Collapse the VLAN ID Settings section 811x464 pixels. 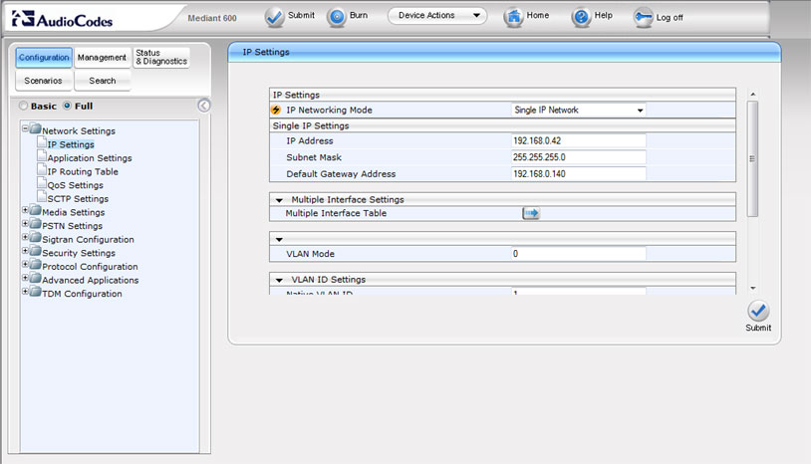point(279,280)
